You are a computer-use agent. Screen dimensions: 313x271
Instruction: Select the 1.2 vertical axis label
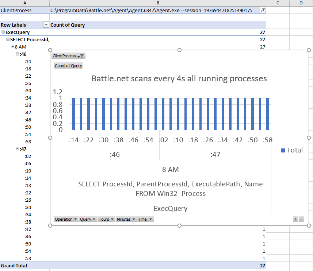point(57,92)
